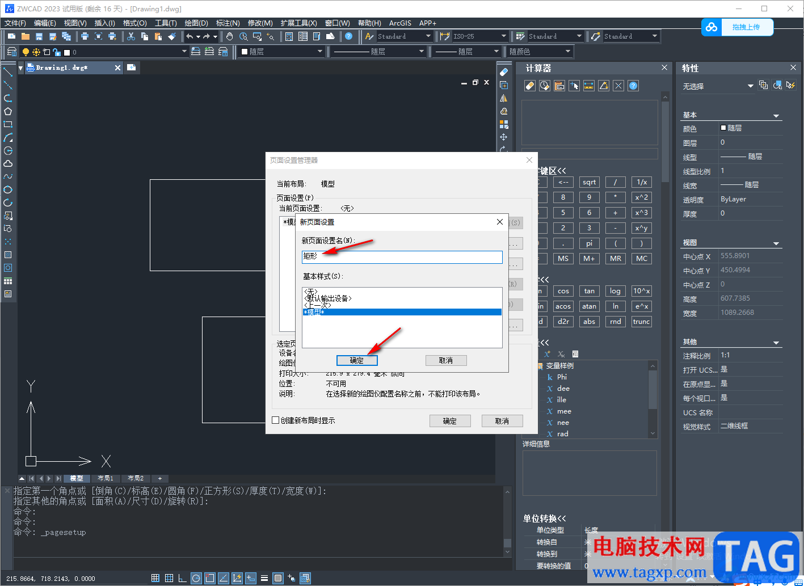Click the blue help icon in calculator toolbar
The width and height of the screenshot is (804, 586).
tap(633, 86)
